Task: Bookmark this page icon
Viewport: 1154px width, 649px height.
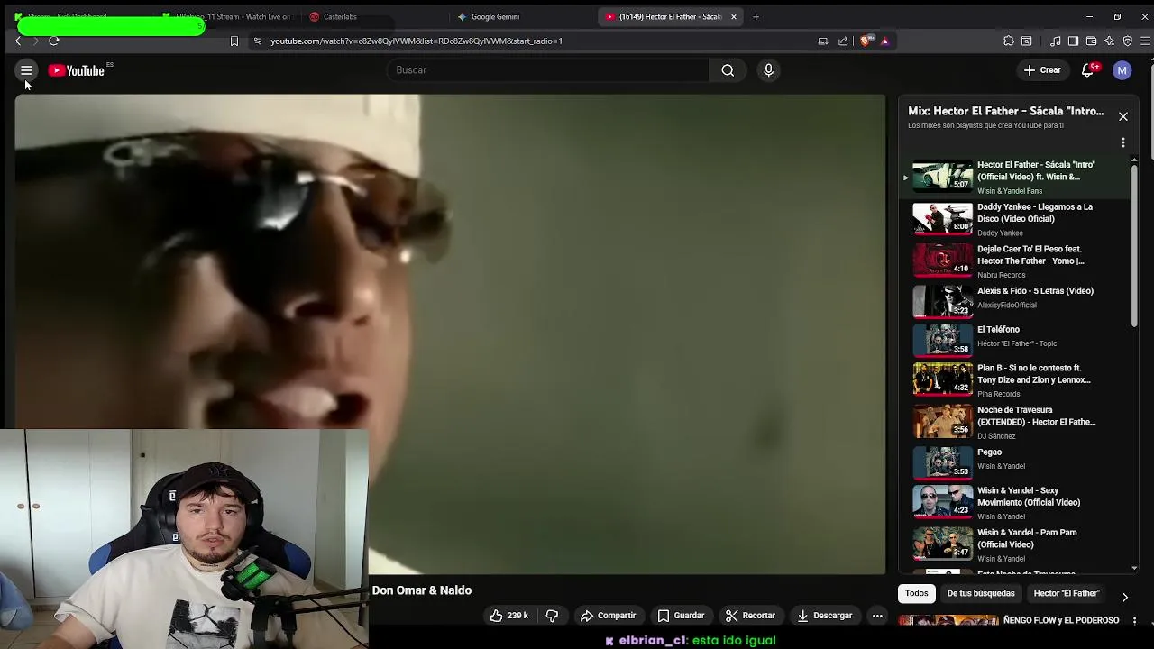Action: pyautogui.click(x=234, y=41)
